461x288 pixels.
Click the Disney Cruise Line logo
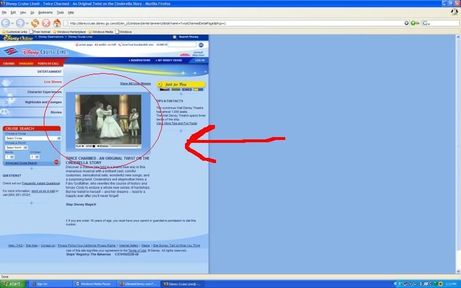click(x=35, y=52)
